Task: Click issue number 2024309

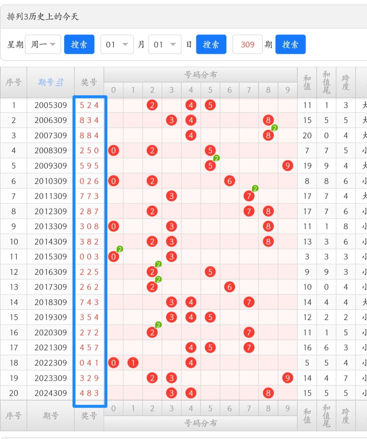Action: pos(51,393)
